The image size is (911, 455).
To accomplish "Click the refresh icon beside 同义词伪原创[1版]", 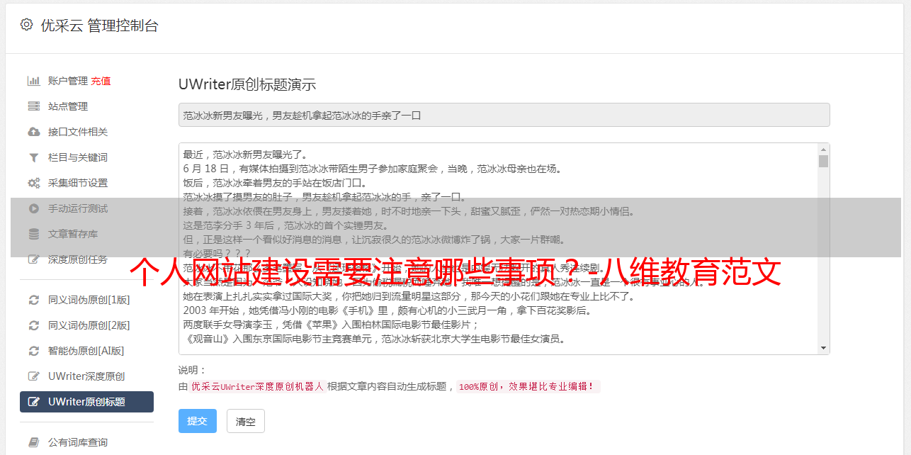I will point(33,300).
